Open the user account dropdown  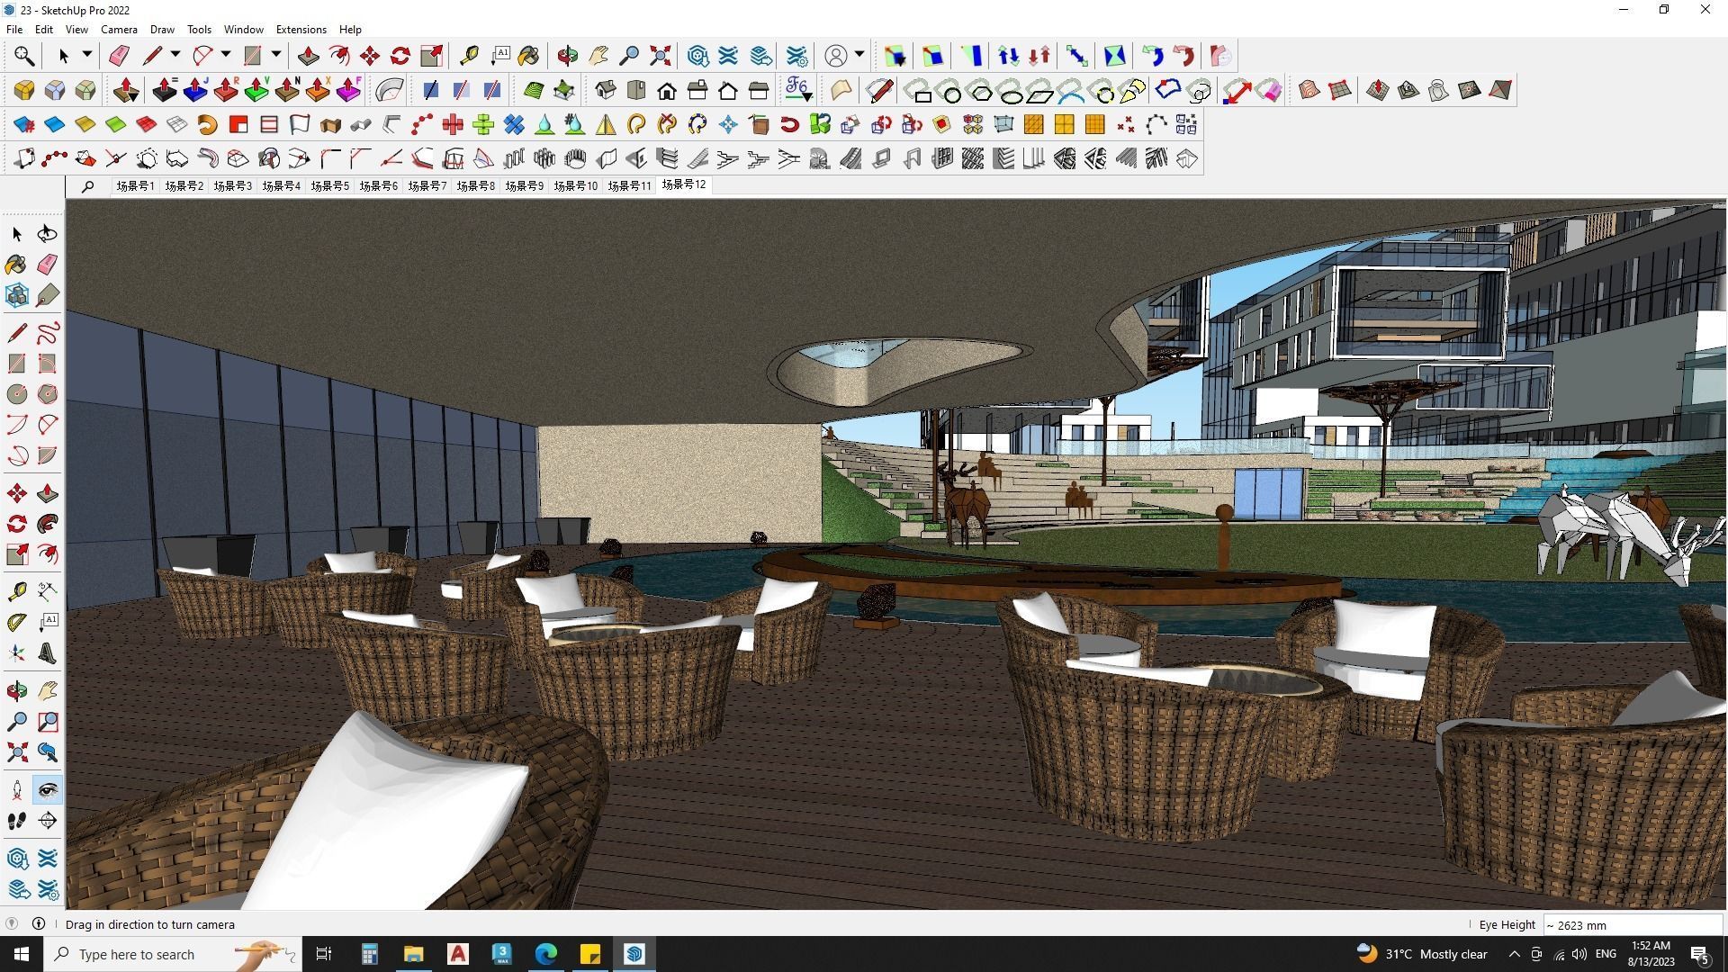pyautogui.click(x=859, y=55)
